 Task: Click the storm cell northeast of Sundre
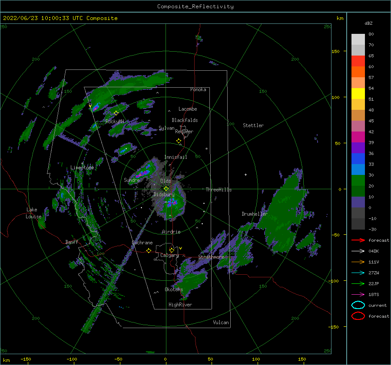(x=143, y=172)
